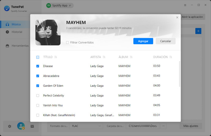The height and width of the screenshot is (136, 211).
Task: Sort by ÁLBUM column icon
Action: pyautogui.click(x=131, y=57)
